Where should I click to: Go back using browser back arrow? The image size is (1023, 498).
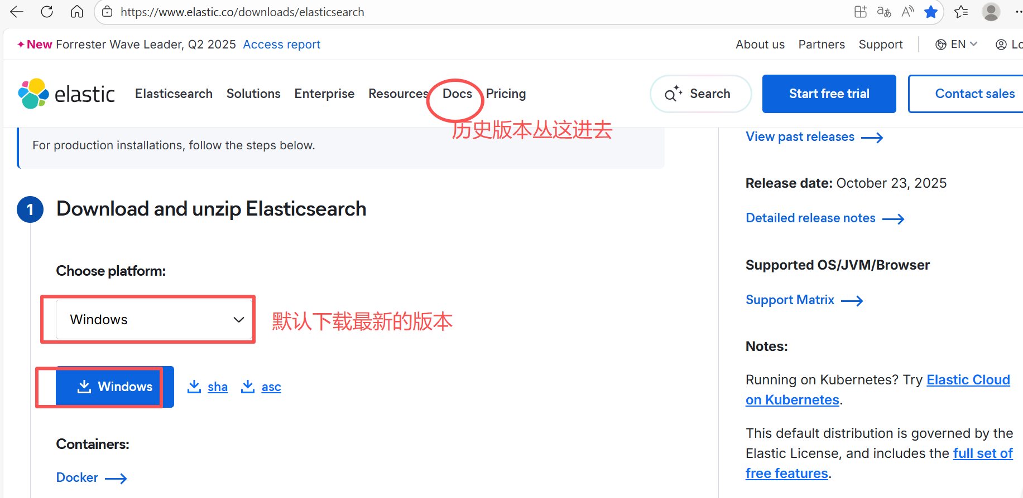(17, 12)
